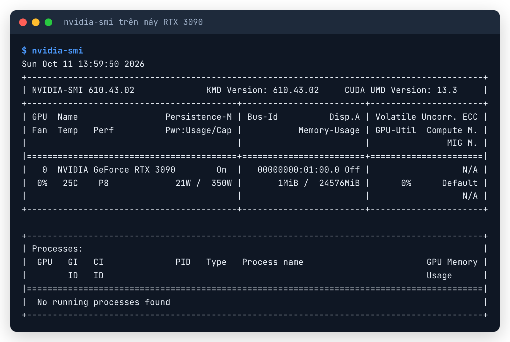Screen dimensions: 510x342
Task: Click the 'Memory-Usage' header
Action: (x=329, y=130)
